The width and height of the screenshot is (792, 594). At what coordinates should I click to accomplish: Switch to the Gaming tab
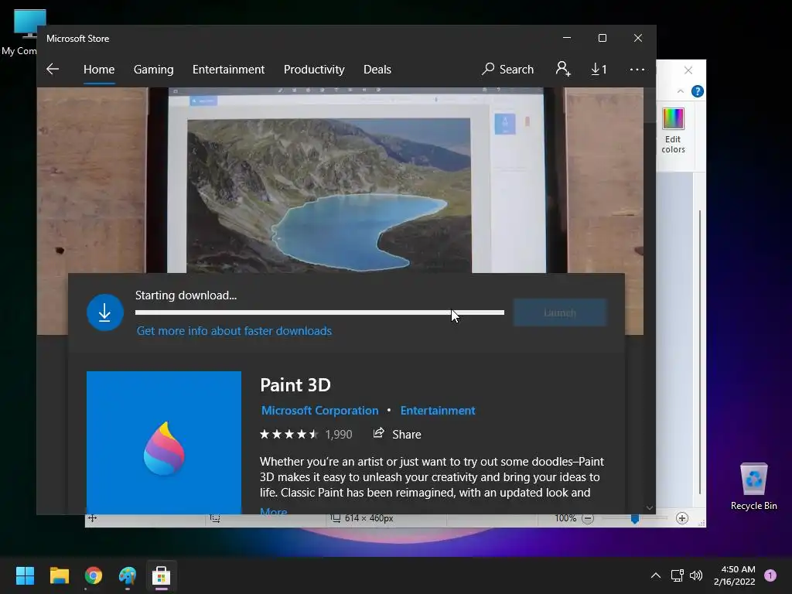[154, 69]
